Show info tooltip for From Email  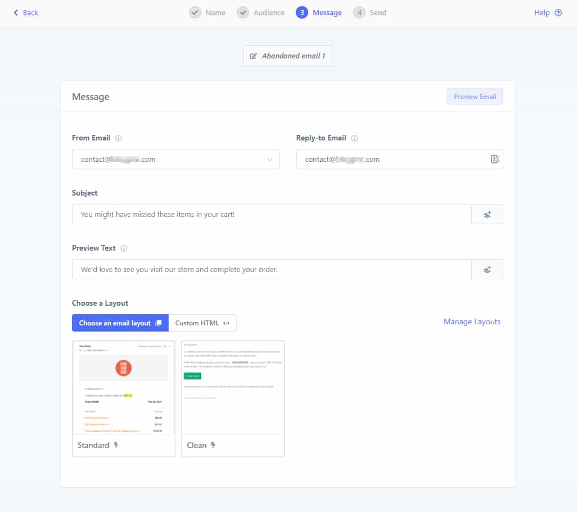119,138
